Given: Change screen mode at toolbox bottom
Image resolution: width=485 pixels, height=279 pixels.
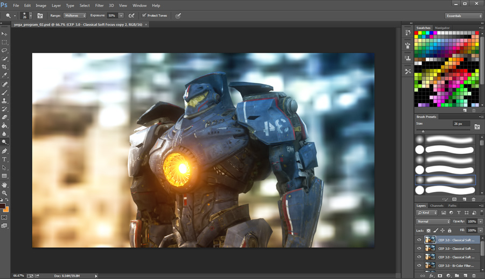Looking at the screenshot, I should pos(4,226).
